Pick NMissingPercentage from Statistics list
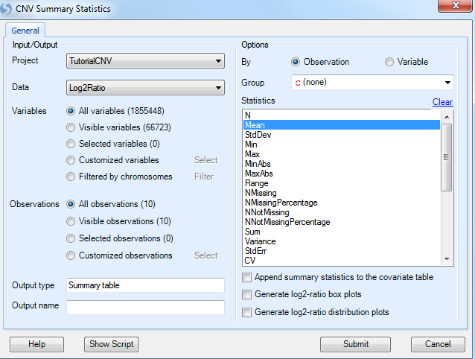This screenshot has height=359, width=475. [342, 203]
